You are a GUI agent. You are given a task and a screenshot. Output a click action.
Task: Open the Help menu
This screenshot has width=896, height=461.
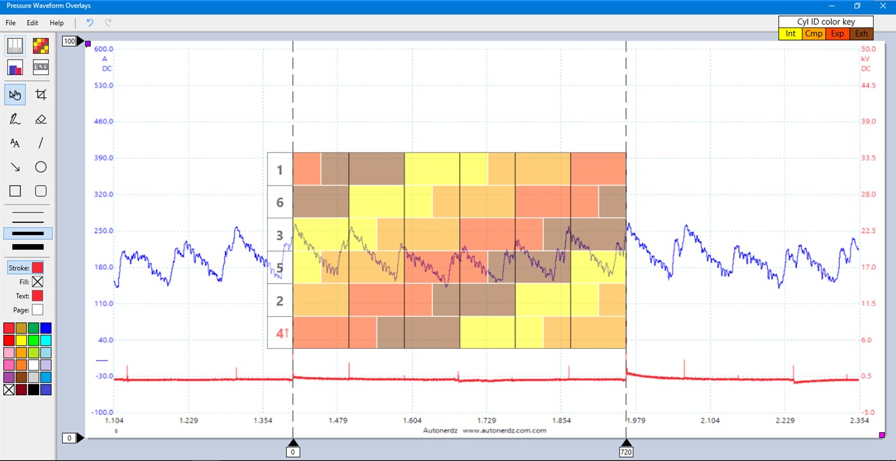pyautogui.click(x=56, y=22)
